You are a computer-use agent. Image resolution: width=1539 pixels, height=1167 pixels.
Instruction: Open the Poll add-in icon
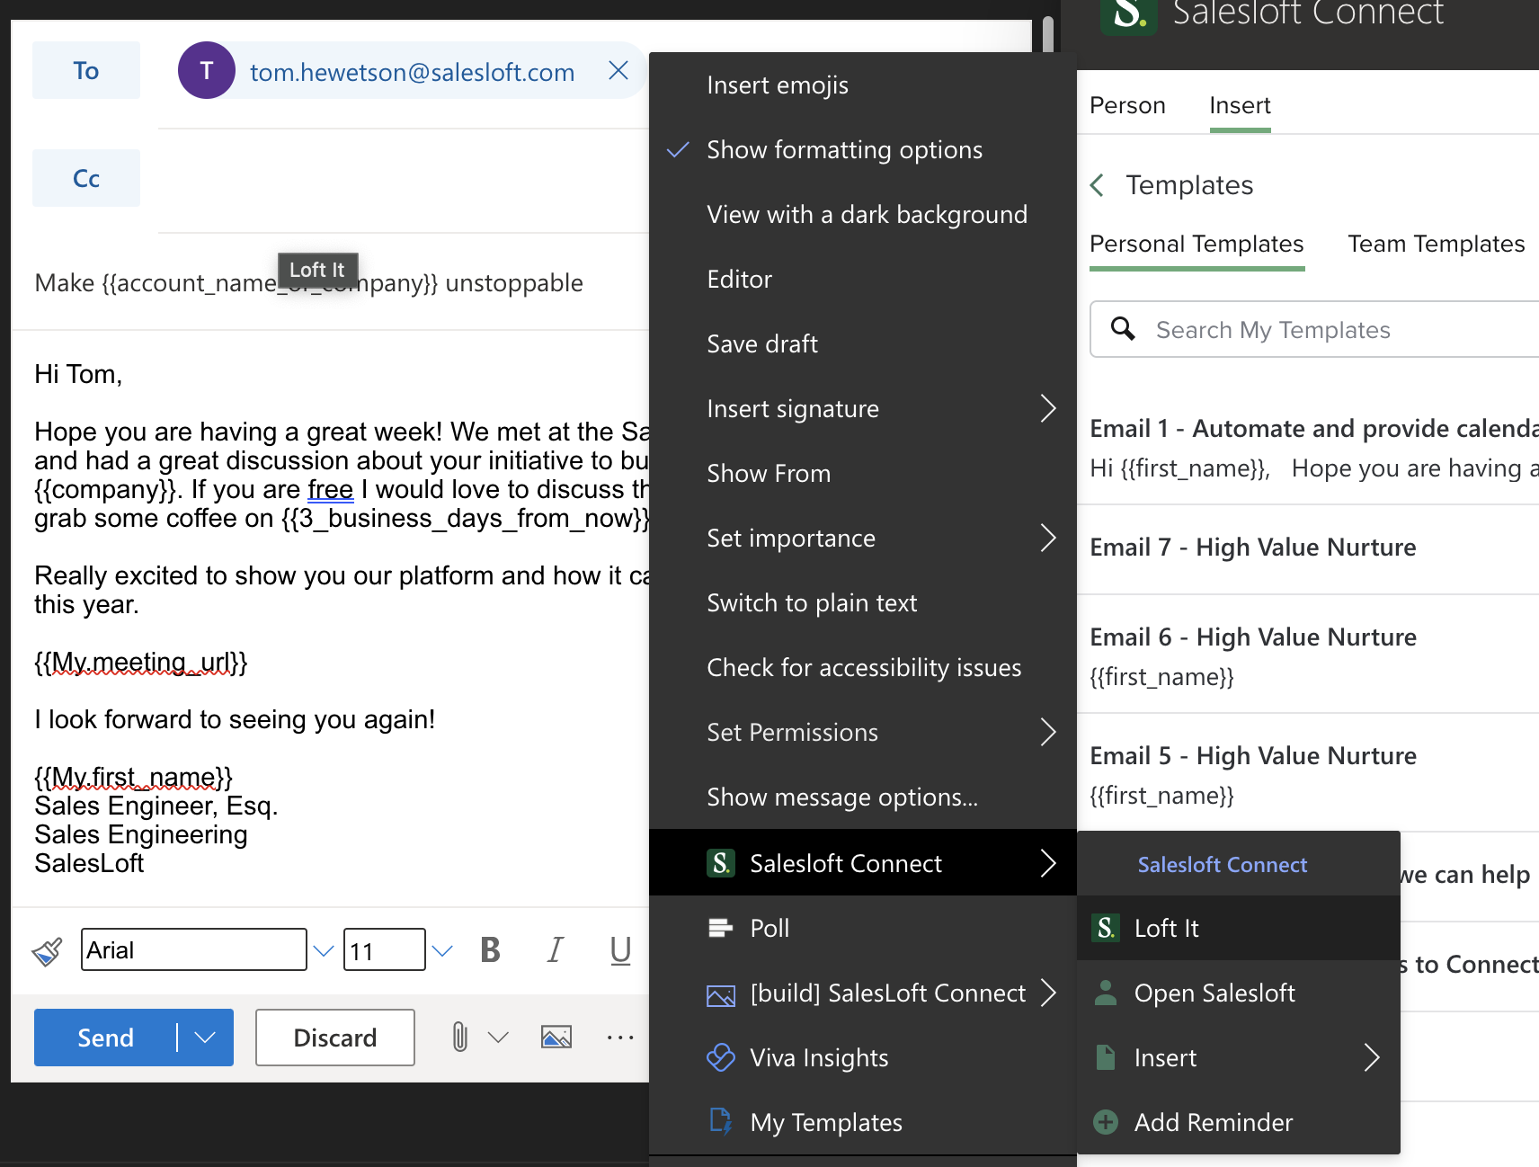[x=719, y=928]
